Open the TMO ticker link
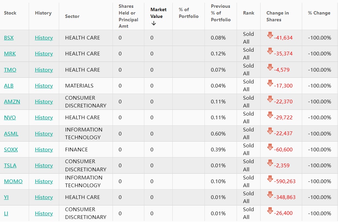338x222 pixels. click(x=10, y=70)
